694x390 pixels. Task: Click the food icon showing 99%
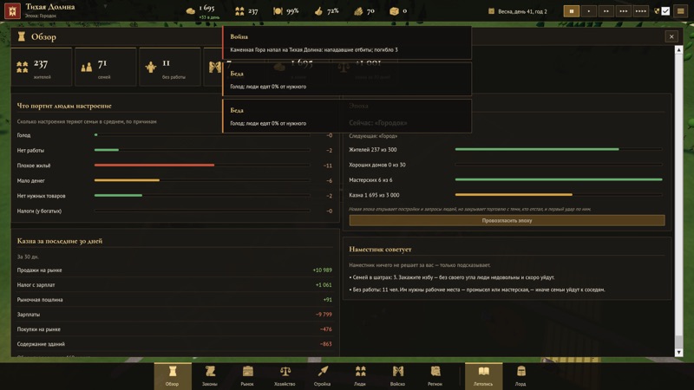coord(278,11)
